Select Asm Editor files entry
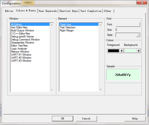The width and height of the screenshot is (149, 125). click(30, 27)
